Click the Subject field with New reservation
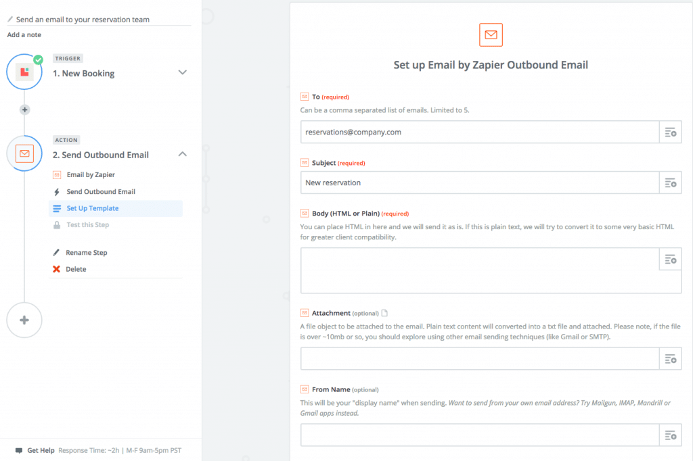This screenshot has width=693, height=461. tap(480, 183)
